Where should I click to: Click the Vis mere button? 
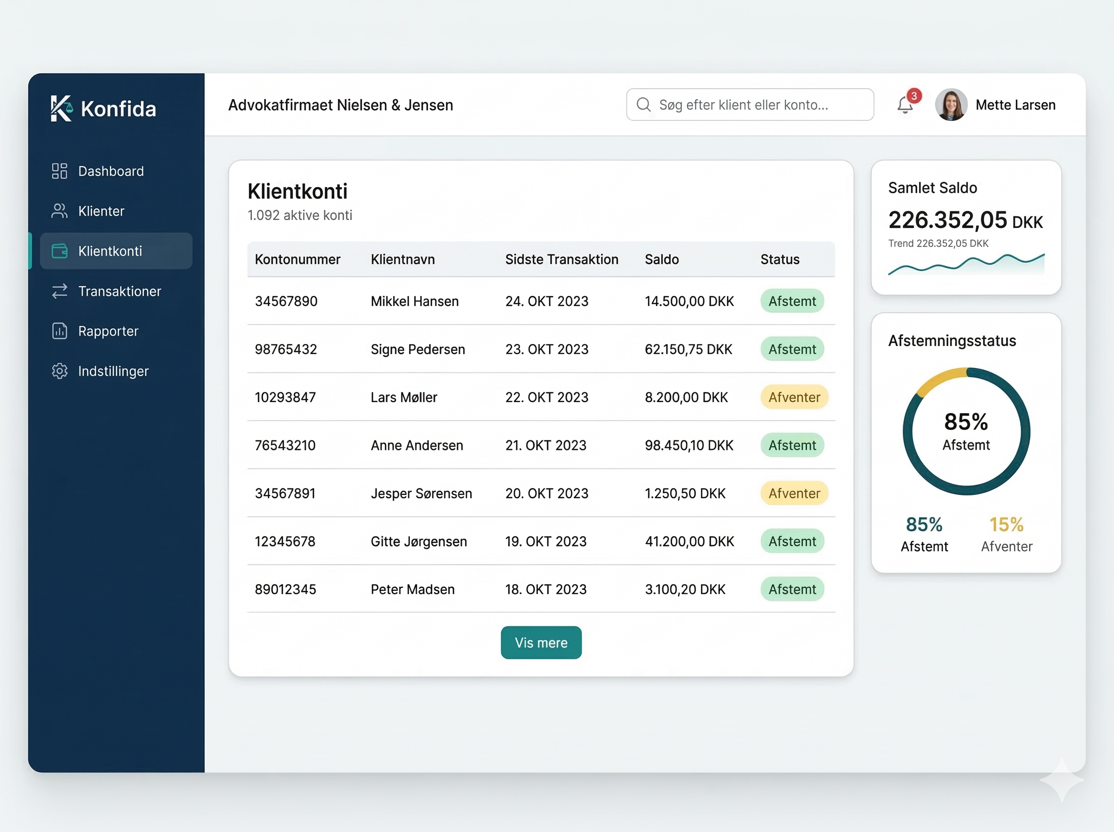pos(541,643)
